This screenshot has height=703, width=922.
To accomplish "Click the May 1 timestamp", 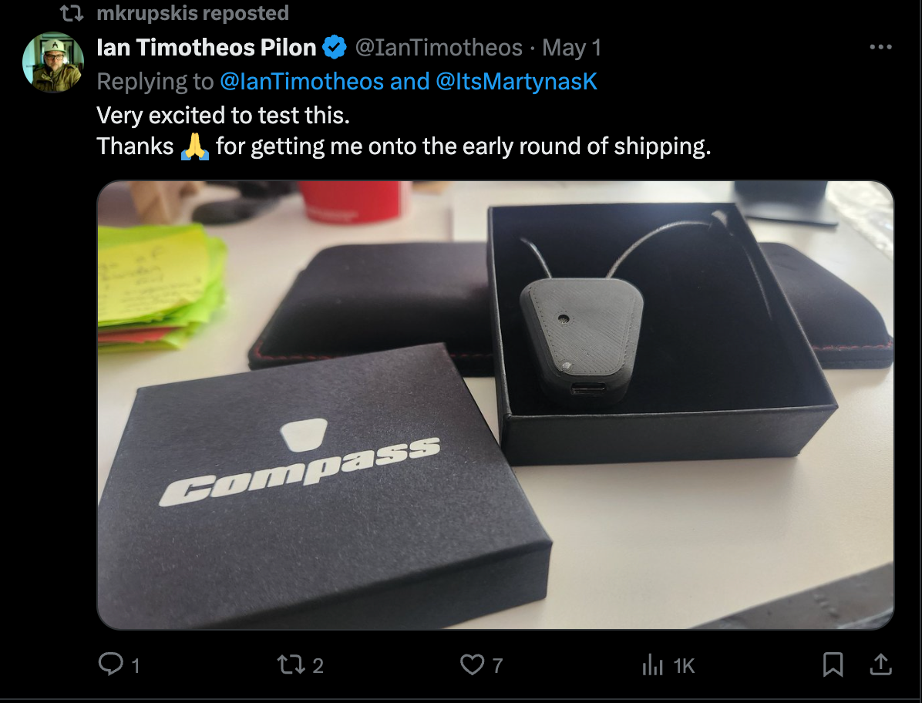I will point(571,48).
